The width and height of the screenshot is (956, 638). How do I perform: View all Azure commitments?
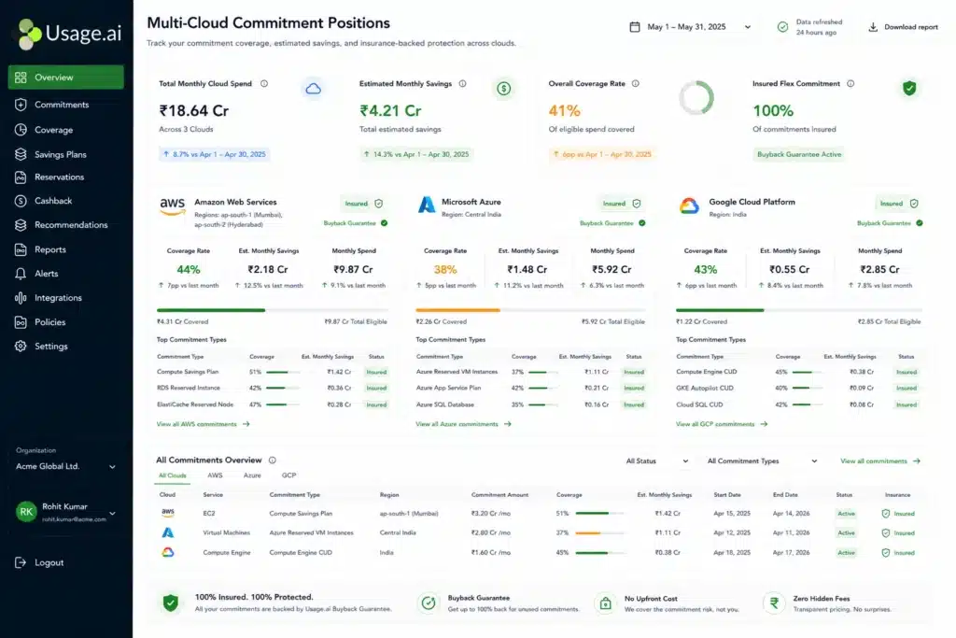click(x=463, y=424)
